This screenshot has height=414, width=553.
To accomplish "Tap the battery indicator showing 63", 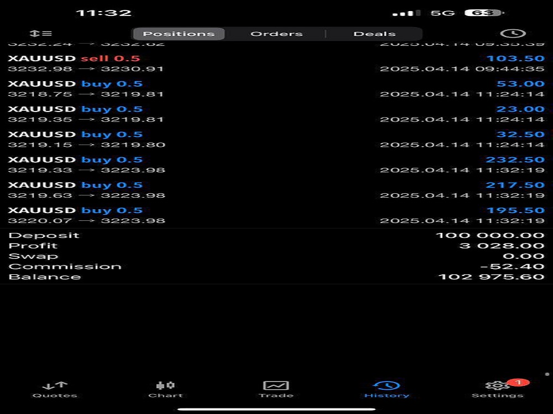I will click(x=484, y=13).
